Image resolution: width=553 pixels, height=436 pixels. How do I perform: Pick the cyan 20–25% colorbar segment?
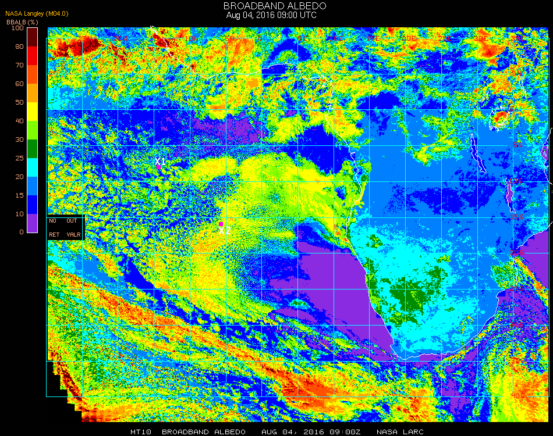pyautogui.click(x=33, y=167)
